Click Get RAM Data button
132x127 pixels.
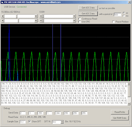tap(120, 118)
